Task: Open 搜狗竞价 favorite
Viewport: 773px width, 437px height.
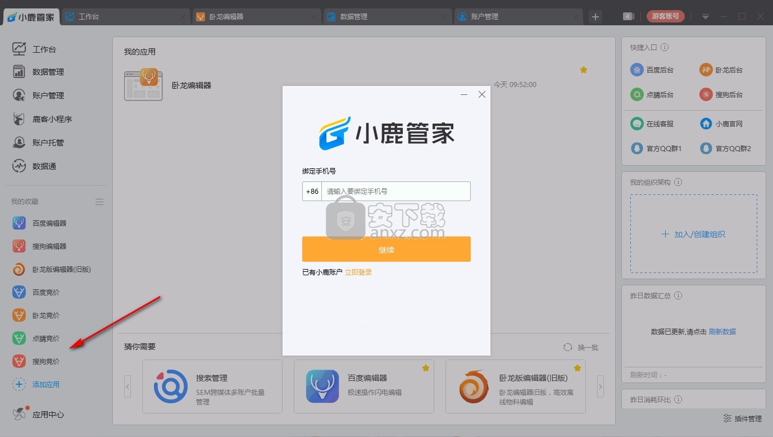Action: [36, 361]
